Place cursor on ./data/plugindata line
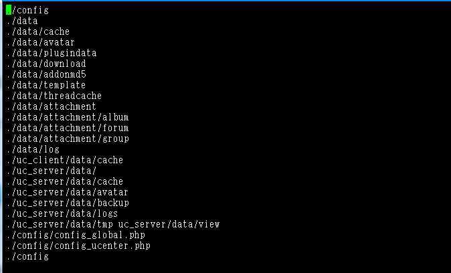 pos(52,53)
